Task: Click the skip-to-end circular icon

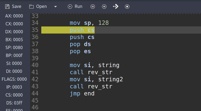Action: (104, 6)
